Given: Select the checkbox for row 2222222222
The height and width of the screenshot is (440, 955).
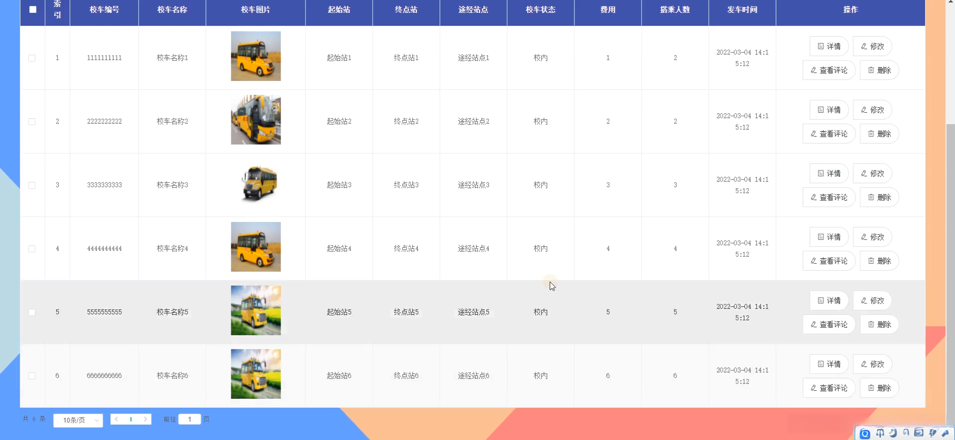Looking at the screenshot, I should coord(32,122).
